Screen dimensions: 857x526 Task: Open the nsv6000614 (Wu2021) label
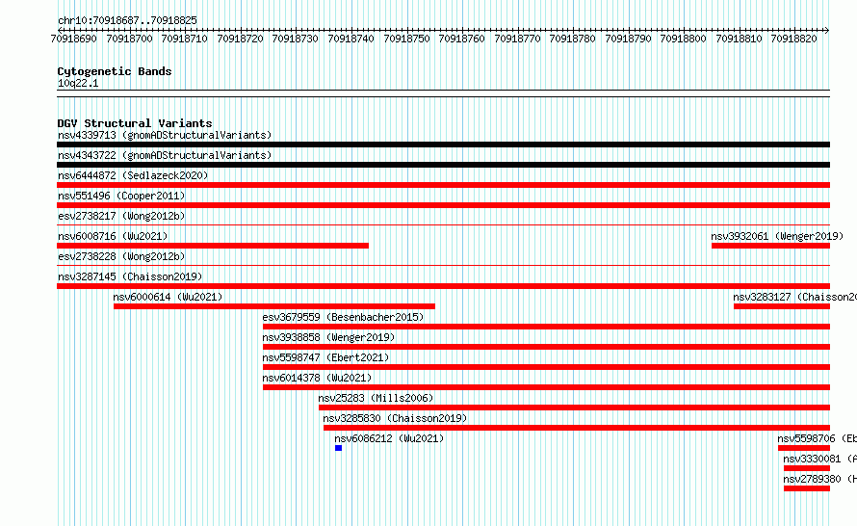pyautogui.click(x=168, y=297)
